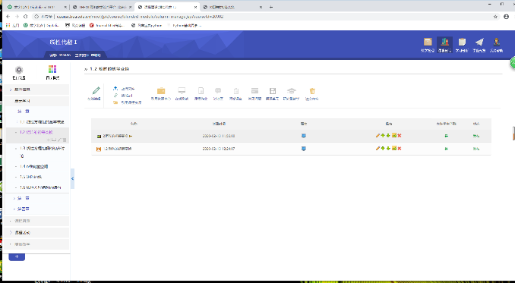This screenshot has height=283, width=515.
Task: Toggle green flag in second resource row
Action: [447, 149]
